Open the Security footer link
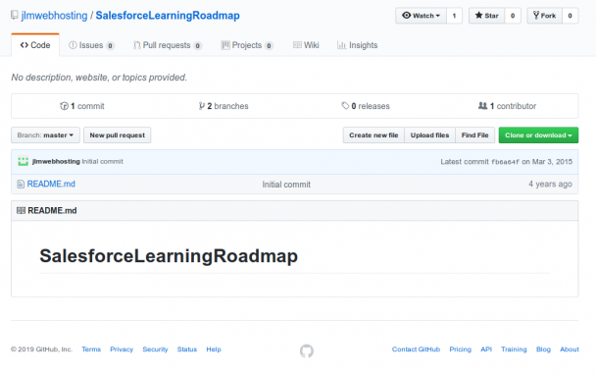Image resolution: width=596 pixels, height=376 pixels. (x=155, y=349)
